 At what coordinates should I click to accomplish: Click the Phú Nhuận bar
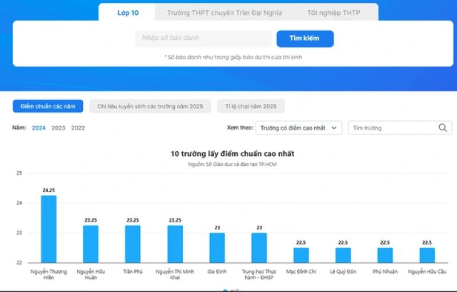pyautogui.click(x=385, y=255)
